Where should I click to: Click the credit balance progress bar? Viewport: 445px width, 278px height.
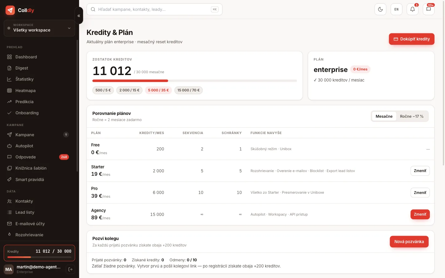click(x=195, y=81)
